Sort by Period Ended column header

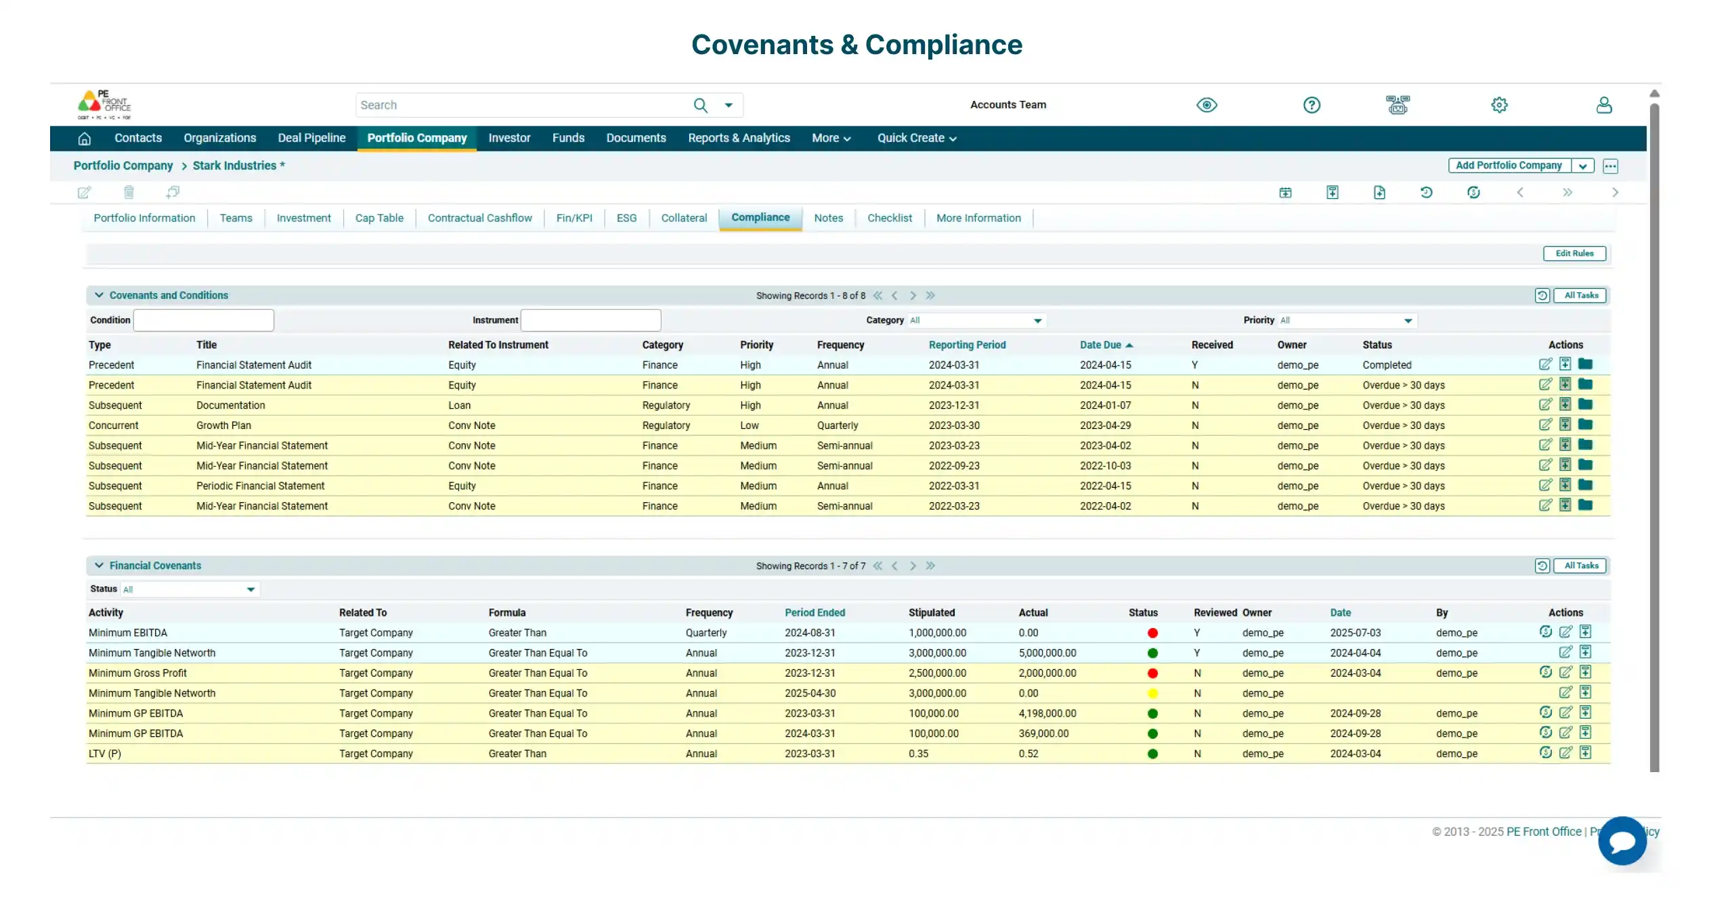[815, 613]
